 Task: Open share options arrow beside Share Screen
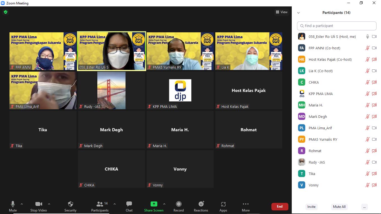pyautogui.click(x=164, y=204)
